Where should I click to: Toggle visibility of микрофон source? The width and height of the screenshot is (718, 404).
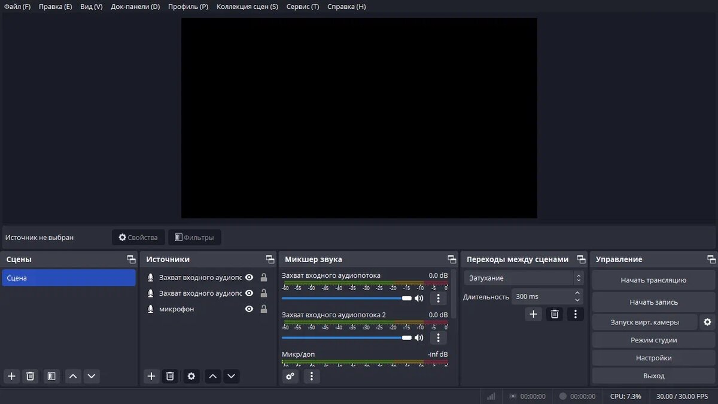pos(249,309)
